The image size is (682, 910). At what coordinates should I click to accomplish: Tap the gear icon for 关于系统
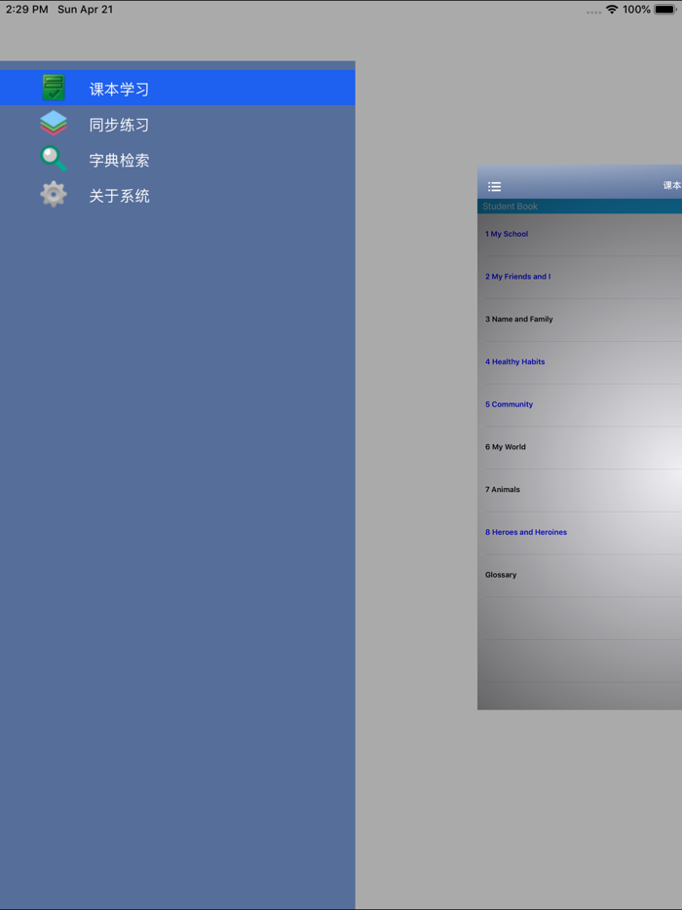(x=54, y=194)
